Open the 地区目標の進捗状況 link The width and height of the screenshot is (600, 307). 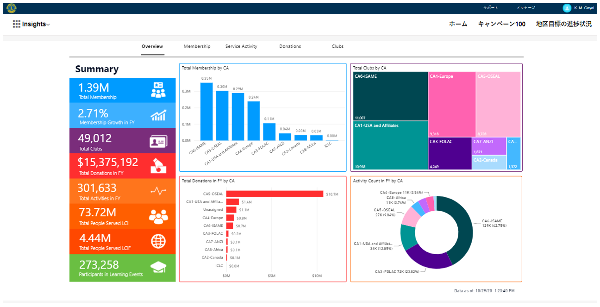[x=563, y=24]
